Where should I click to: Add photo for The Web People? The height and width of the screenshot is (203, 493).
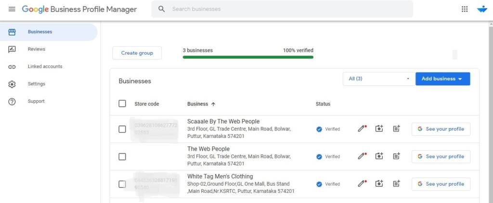point(379,156)
